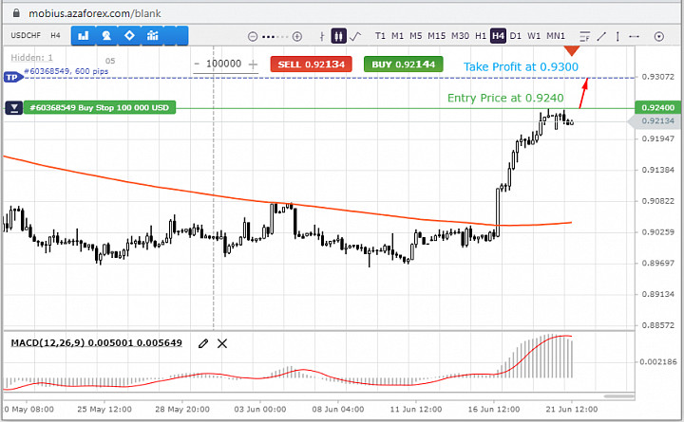Screen dimensions: 684x422
Task: Select the horizontal line drawing tool
Action: point(635,36)
